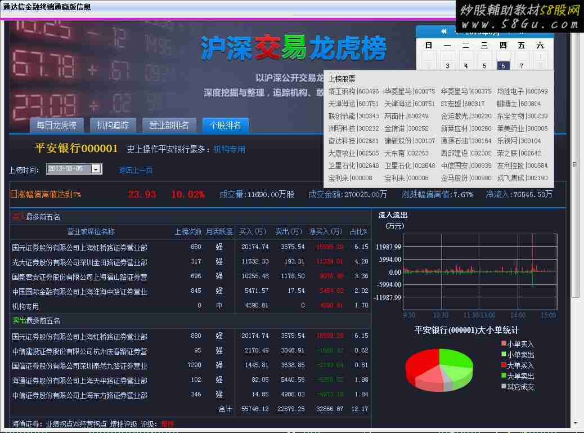Open stock 两面针 600249
Screen dimensions: 584x433
coord(407,116)
